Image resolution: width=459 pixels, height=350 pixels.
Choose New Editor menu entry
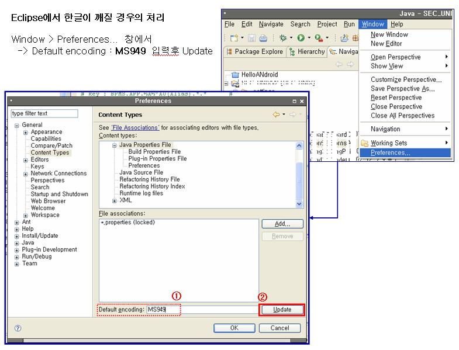point(386,44)
